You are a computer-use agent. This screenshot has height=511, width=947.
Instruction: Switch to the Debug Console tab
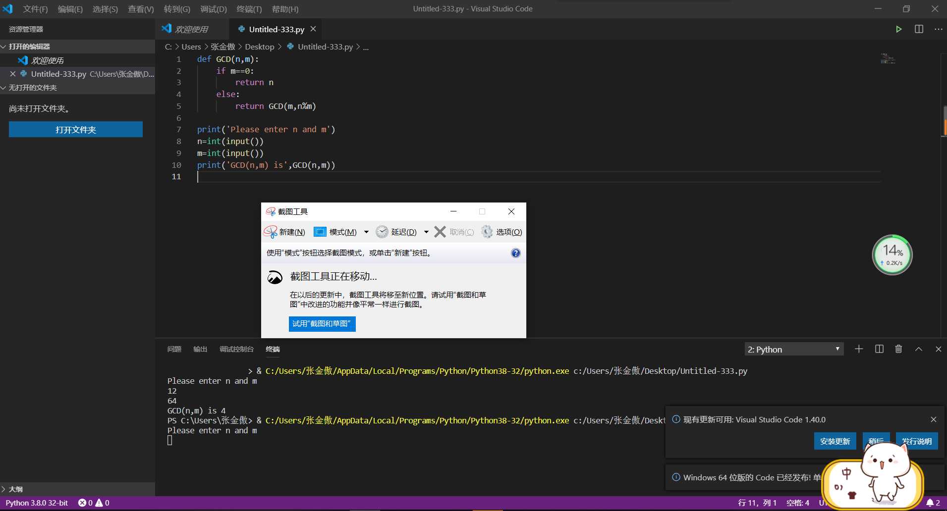click(x=236, y=349)
